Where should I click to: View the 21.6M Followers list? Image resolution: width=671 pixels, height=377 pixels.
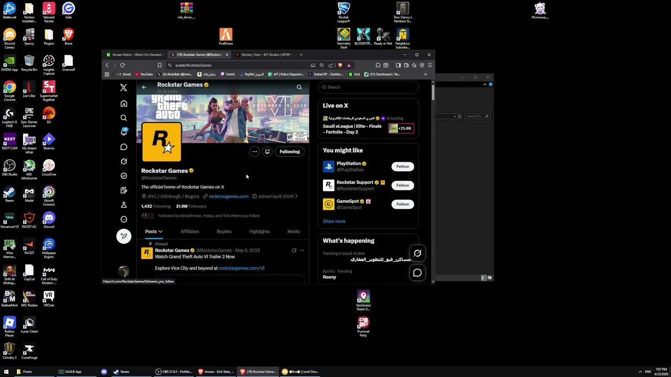191,206
